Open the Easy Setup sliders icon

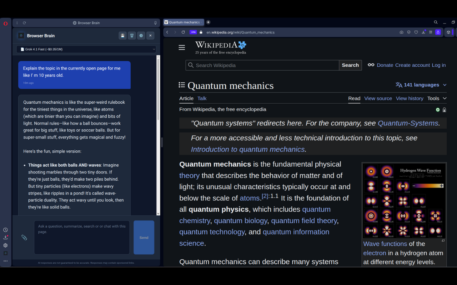pos(431,32)
